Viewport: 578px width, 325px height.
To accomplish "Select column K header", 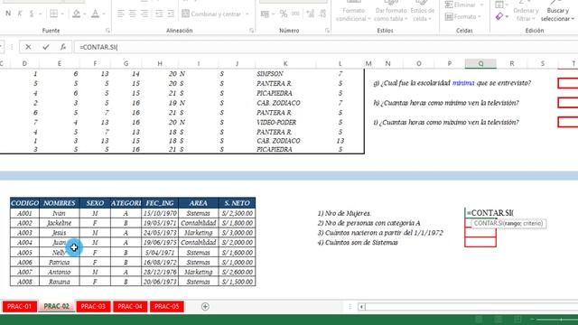I will pyautogui.click(x=285, y=63).
